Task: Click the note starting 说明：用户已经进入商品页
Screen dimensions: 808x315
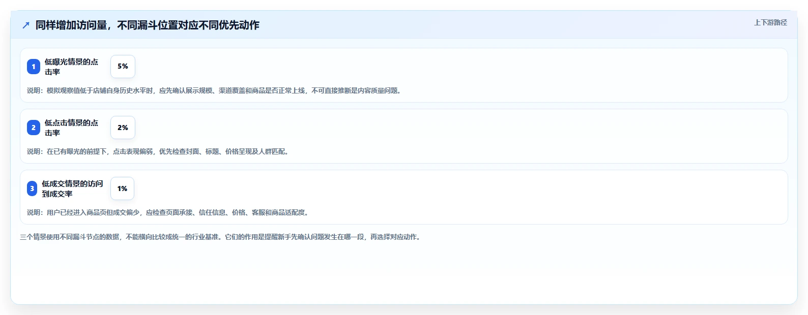Action: (x=168, y=212)
